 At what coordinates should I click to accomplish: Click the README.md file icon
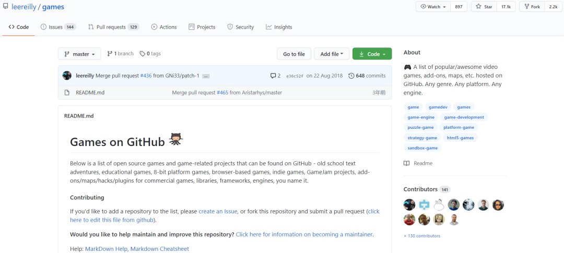tap(67, 92)
